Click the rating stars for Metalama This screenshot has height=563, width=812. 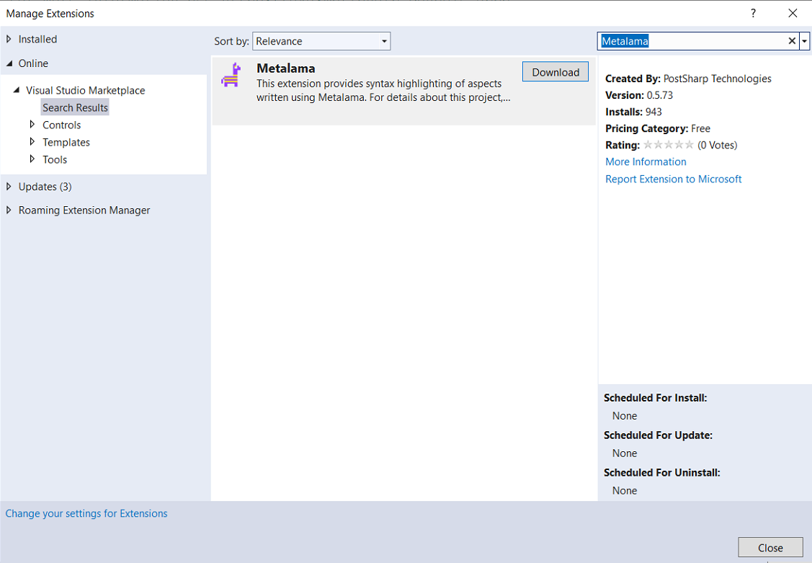pyautogui.click(x=668, y=145)
